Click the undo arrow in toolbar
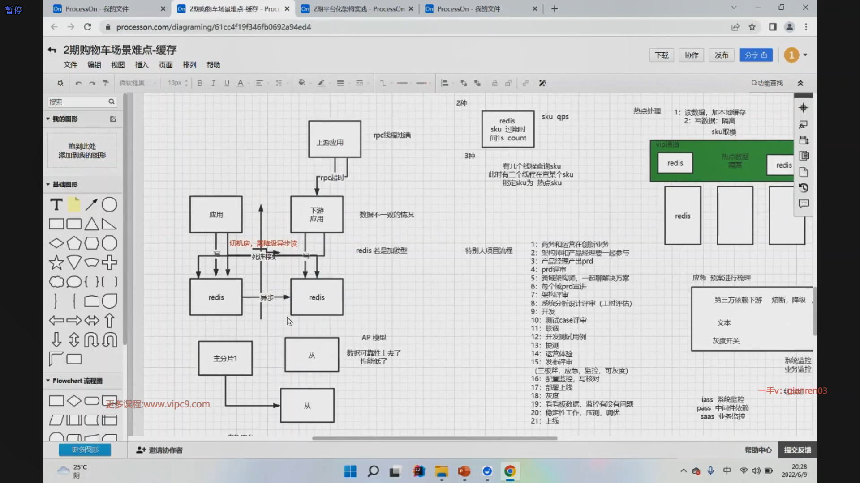 click(x=78, y=83)
